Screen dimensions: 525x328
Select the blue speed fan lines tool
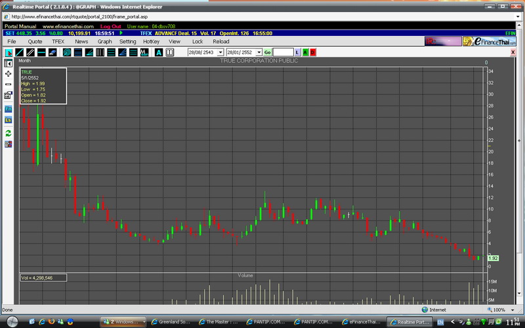pyautogui.click(x=122, y=52)
